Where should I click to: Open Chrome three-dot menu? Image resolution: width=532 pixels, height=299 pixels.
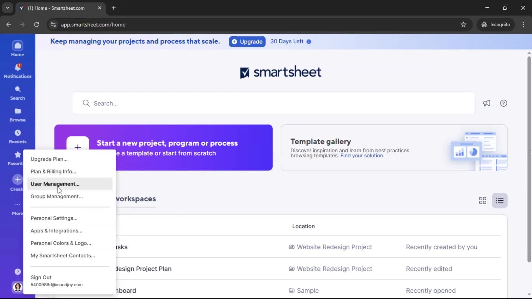[x=523, y=25]
